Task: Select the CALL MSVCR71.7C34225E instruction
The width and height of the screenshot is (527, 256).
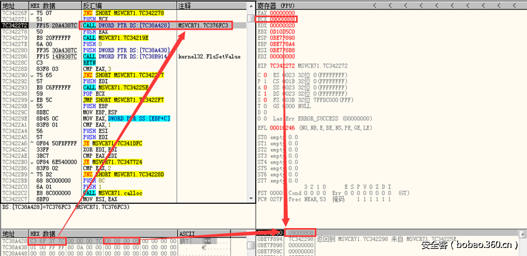Action: coord(115,87)
